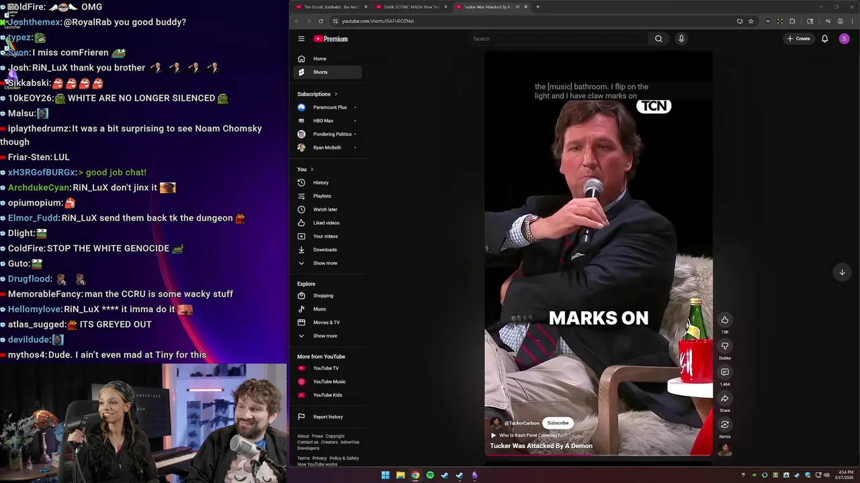Open comments on the short
Viewport: 860px width, 483px height.
tap(724, 372)
